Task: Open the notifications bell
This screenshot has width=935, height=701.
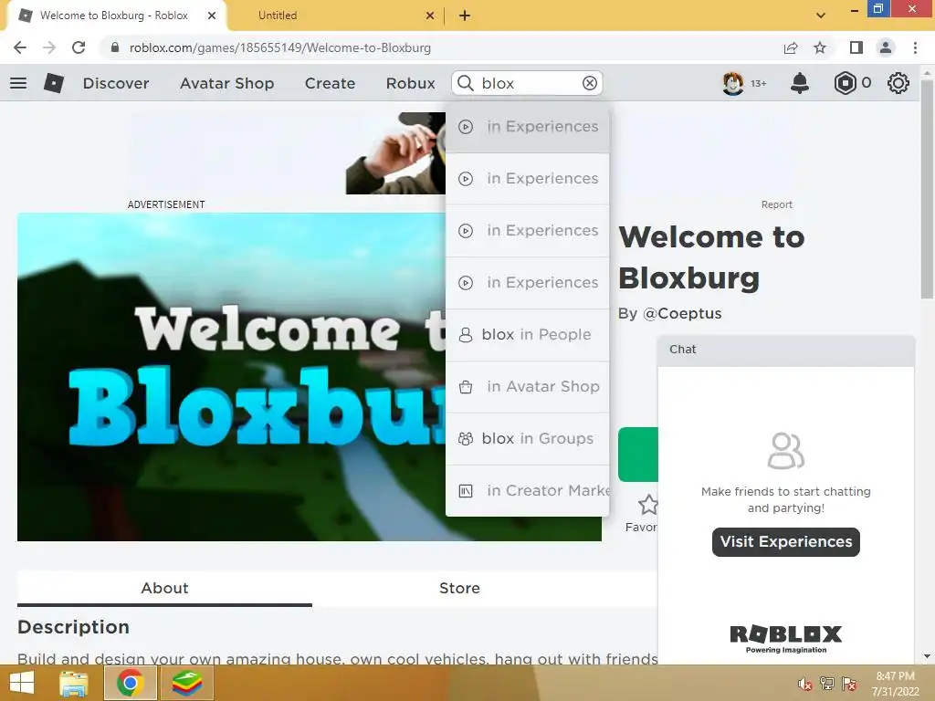Action: click(x=800, y=83)
